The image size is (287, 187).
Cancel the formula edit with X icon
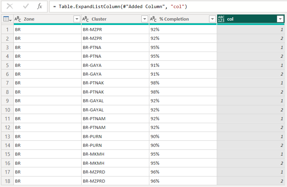click(10, 6)
